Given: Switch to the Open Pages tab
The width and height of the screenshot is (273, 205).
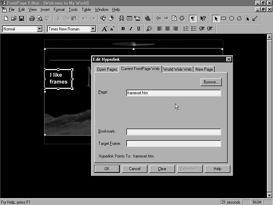Looking at the screenshot, I should point(107,69).
